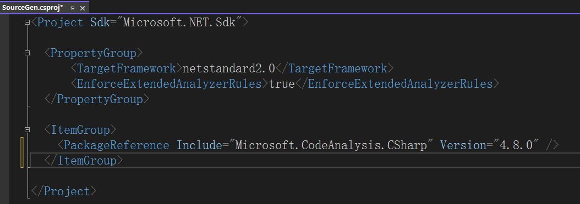This screenshot has height=204, width=580.
Task: Click the closing TargetFramework tag
Action: coord(335,69)
